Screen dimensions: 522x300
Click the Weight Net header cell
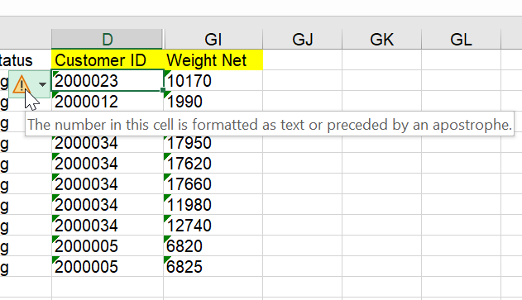coord(213,60)
